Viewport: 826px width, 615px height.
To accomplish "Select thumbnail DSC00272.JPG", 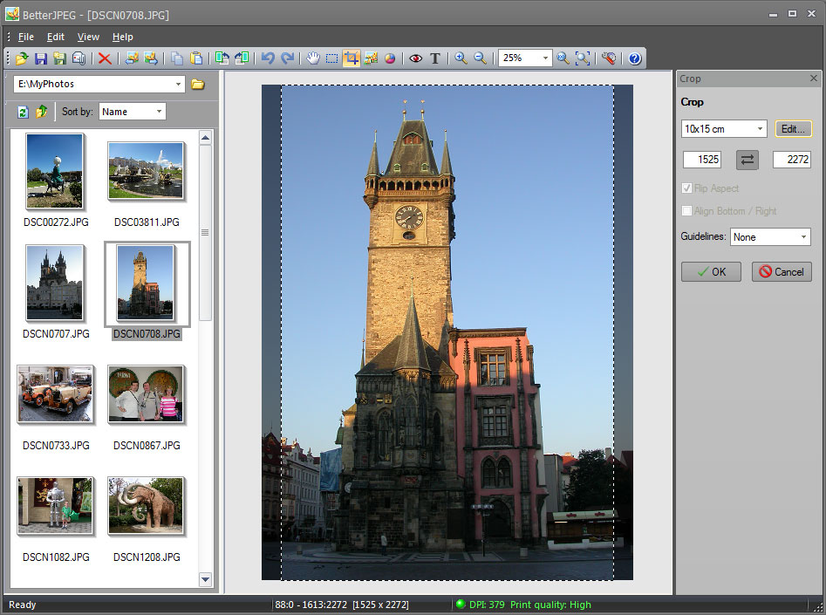I will click(x=55, y=171).
